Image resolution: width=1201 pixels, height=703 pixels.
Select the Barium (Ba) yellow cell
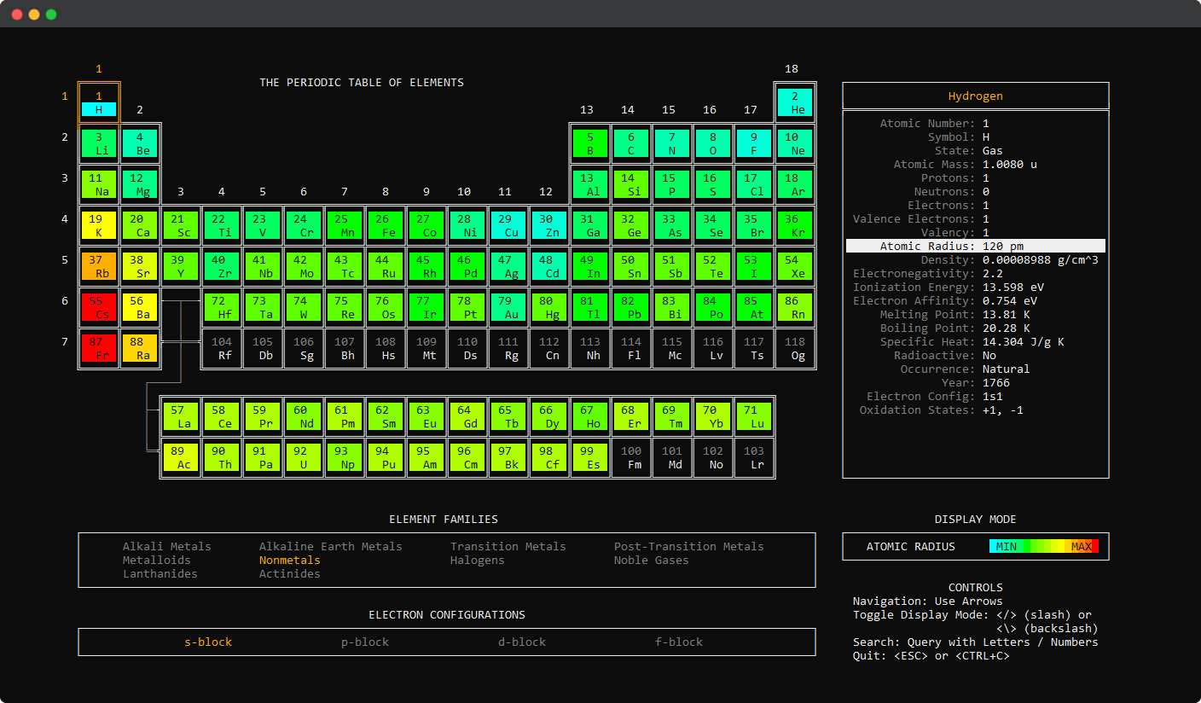point(140,307)
